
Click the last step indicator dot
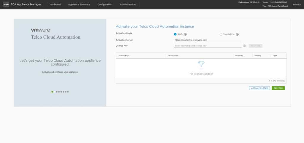[x=68, y=92]
